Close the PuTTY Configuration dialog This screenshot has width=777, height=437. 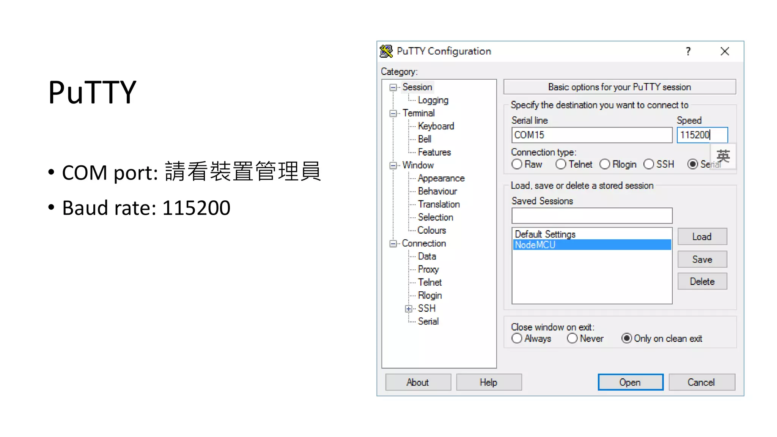click(x=725, y=51)
